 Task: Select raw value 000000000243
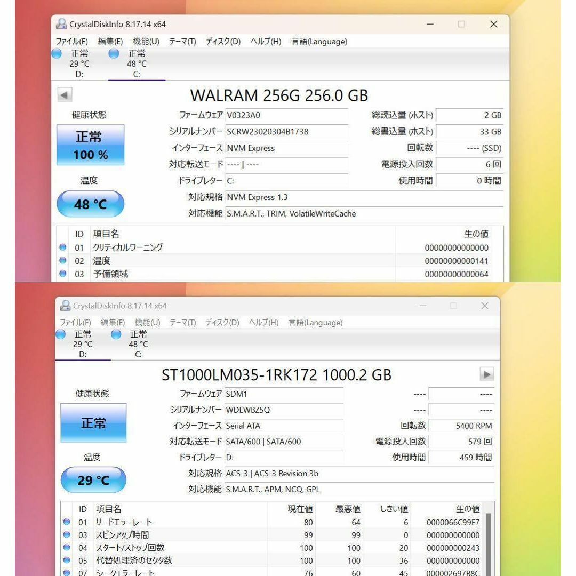click(453, 548)
